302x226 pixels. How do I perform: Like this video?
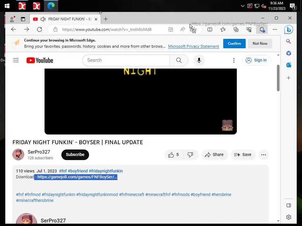tap(173, 155)
